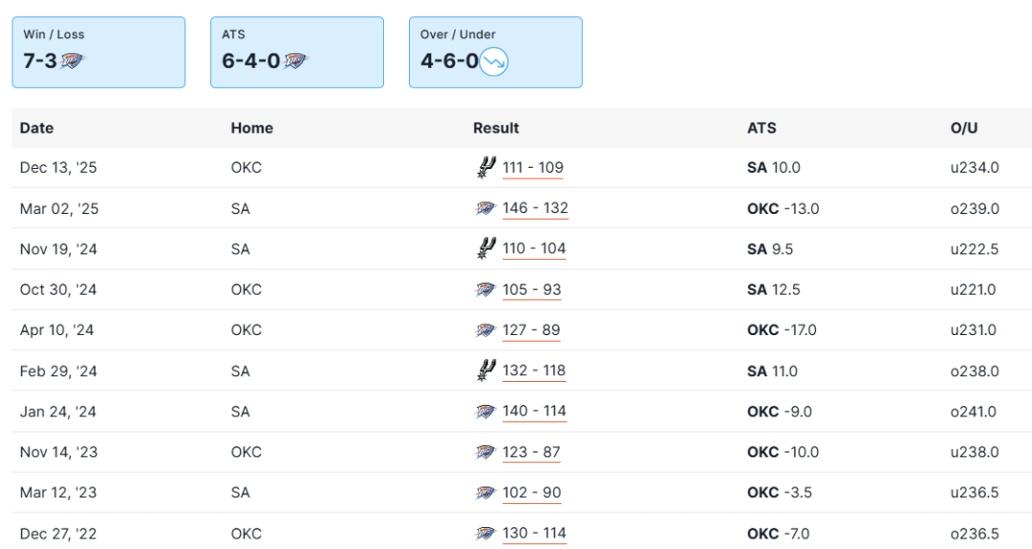1032x549 pixels.
Task: Click Thunder logo in ATS card
Action: 296,61
